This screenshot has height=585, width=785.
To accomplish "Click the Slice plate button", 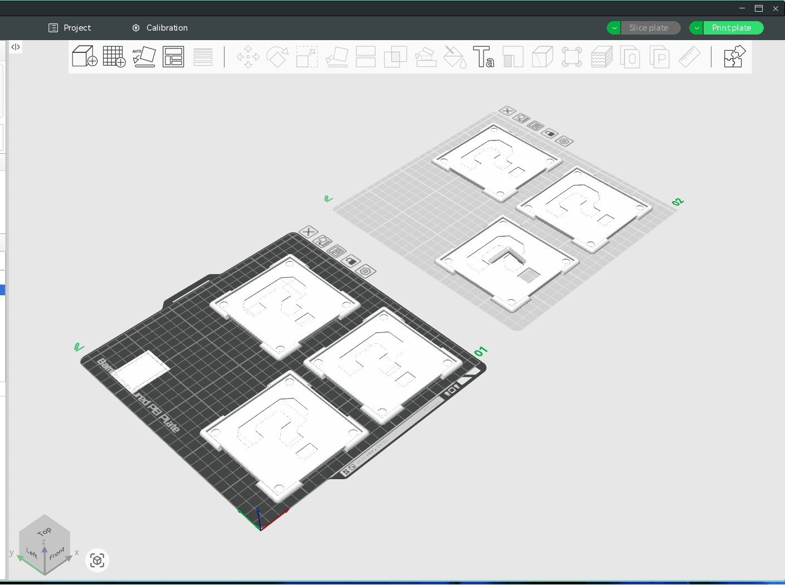I will click(650, 27).
